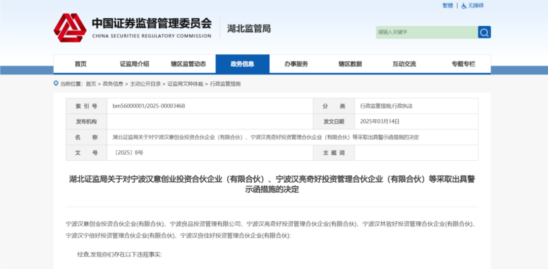The image size is (548, 269).
Task: Go to 首页 in the breadcrumb
Action: click(91, 84)
